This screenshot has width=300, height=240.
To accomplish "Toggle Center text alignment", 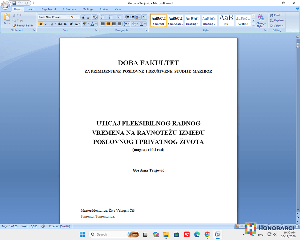I will pos(108,24).
